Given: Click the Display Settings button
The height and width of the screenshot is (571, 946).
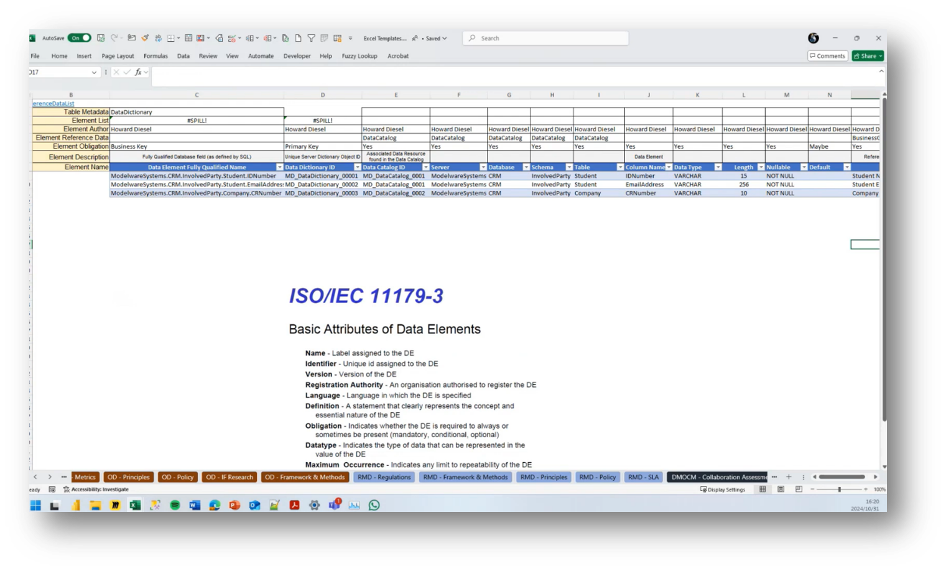Looking at the screenshot, I should pos(723,490).
